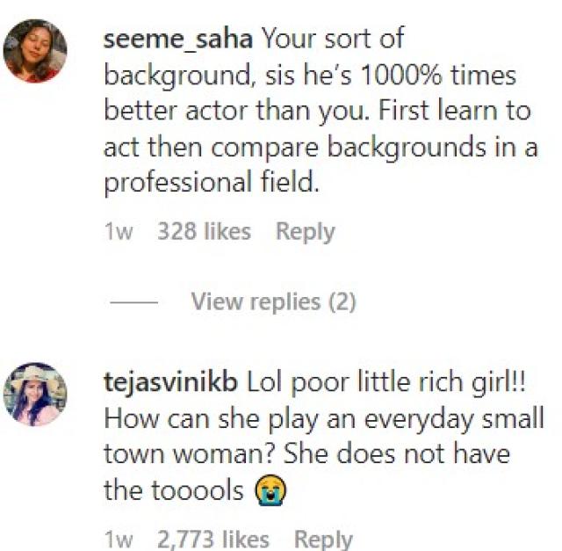Viewport: 562px width, 551px height.
Task: Reply to seeme_saha's comment
Action: click(x=305, y=232)
